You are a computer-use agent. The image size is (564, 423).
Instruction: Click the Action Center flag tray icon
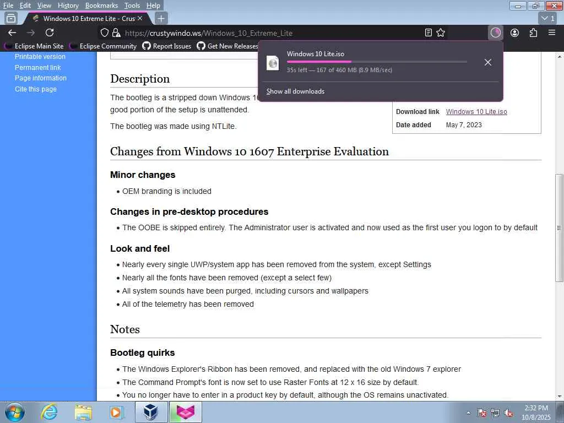tap(482, 413)
